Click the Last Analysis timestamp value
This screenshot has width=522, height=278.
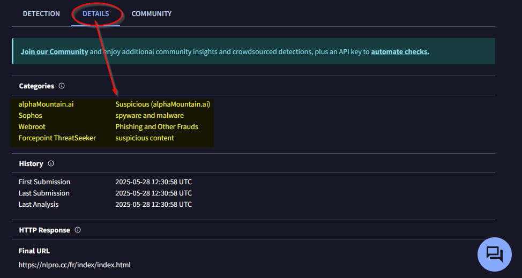coord(153,204)
